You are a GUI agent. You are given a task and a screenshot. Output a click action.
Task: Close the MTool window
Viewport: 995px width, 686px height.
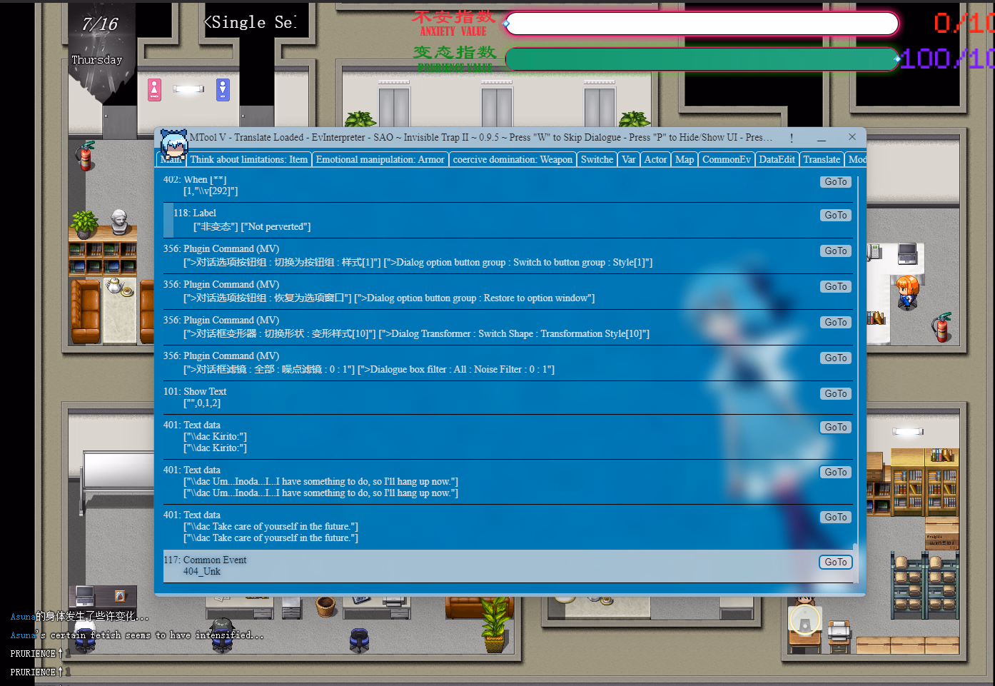[x=852, y=137]
